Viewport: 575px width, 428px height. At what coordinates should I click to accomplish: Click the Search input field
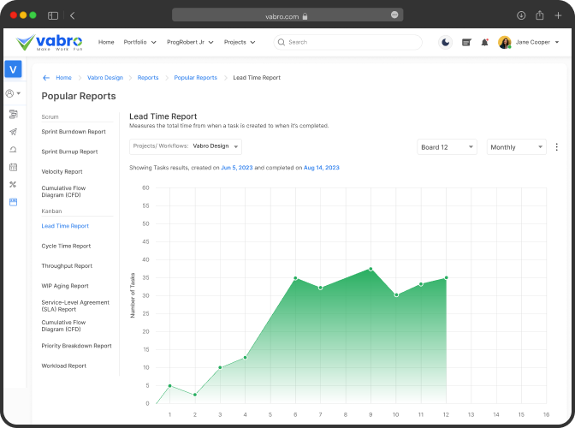click(x=348, y=42)
